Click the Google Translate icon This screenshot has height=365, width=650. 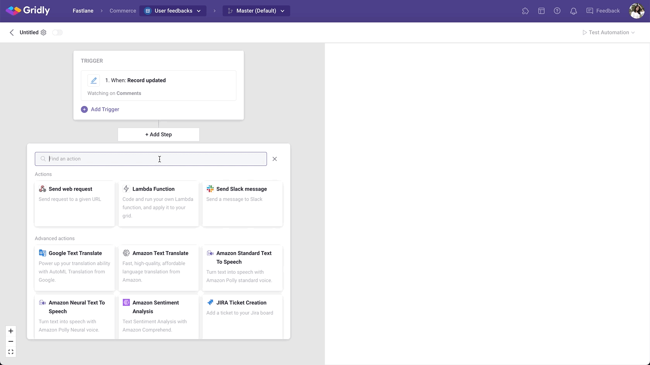[x=43, y=253]
